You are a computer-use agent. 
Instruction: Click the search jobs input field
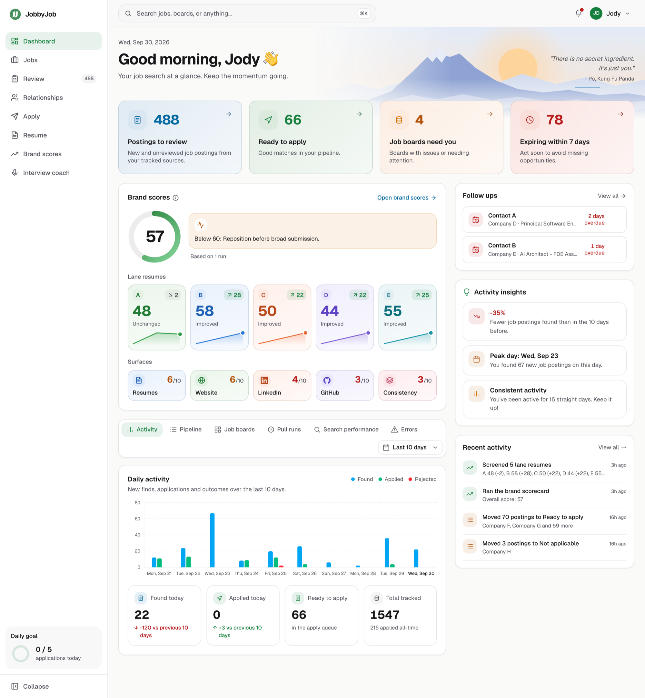[247, 14]
